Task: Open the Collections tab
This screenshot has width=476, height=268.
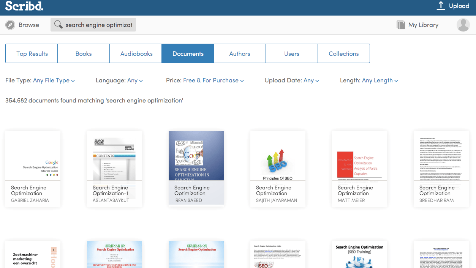Action: (x=343, y=54)
